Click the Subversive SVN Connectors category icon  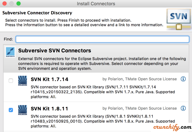point(10,52)
